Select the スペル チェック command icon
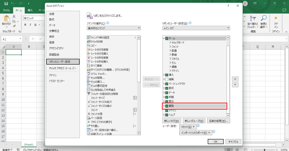 coord(89,74)
